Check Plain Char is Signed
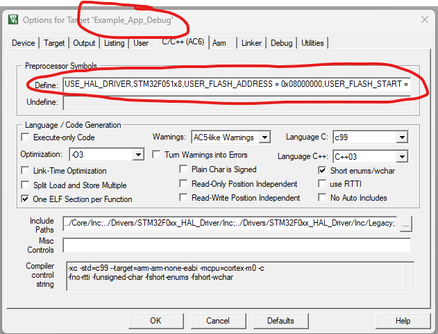This screenshot has width=438, height=334. click(184, 169)
